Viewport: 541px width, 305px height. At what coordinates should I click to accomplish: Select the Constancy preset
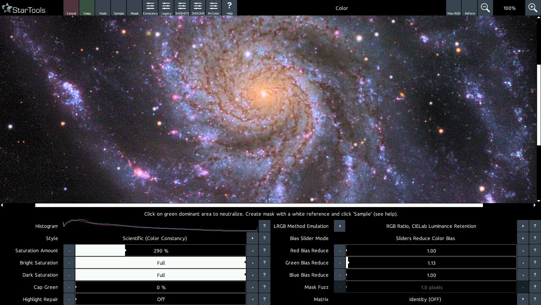click(x=150, y=8)
